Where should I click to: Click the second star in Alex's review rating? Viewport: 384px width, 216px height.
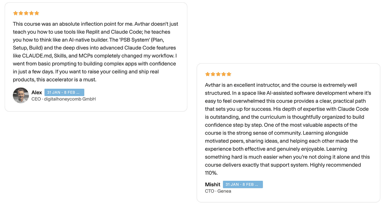click(x=21, y=13)
